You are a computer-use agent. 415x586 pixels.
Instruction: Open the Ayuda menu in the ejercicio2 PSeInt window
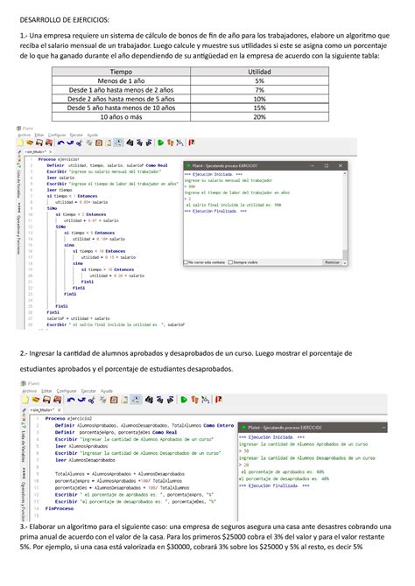tap(107, 391)
